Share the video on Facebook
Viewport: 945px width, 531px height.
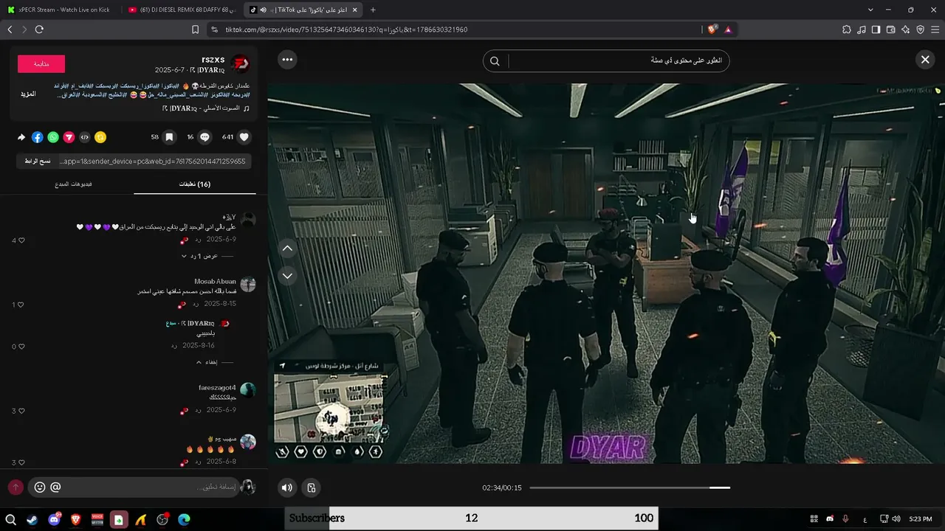pos(38,137)
